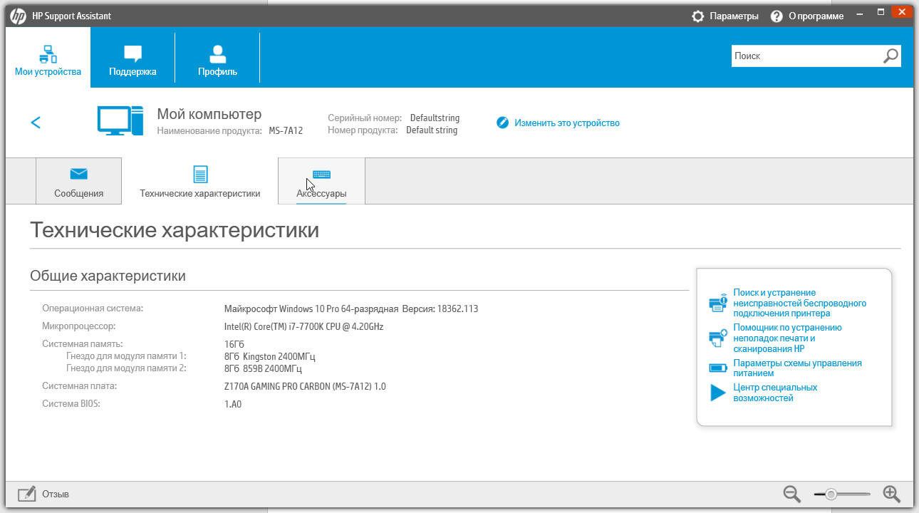Zoom out with the minus magnifier

click(792, 494)
